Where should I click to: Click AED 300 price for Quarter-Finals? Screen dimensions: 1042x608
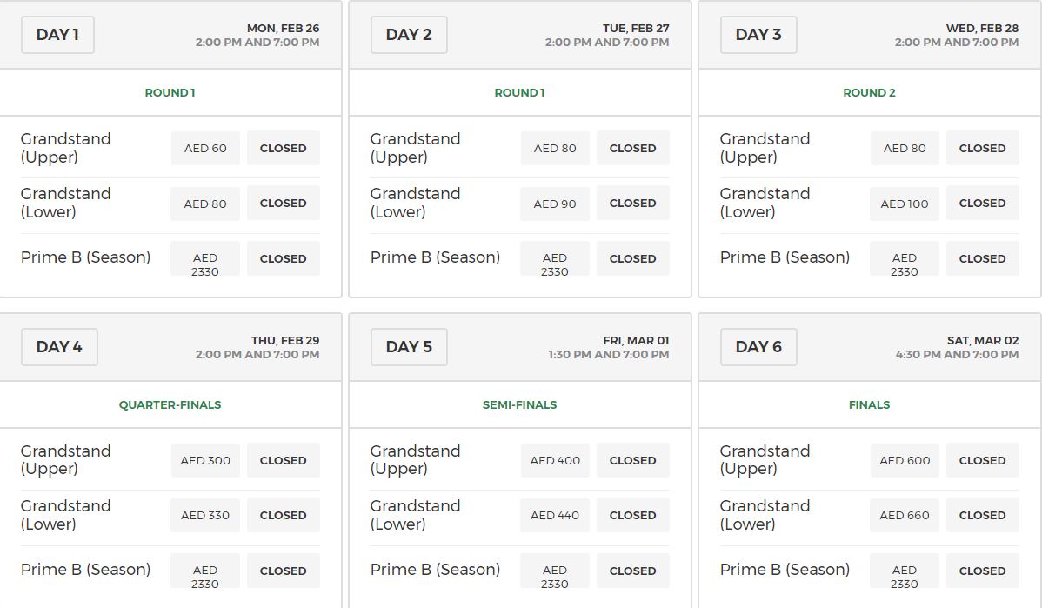coord(205,460)
